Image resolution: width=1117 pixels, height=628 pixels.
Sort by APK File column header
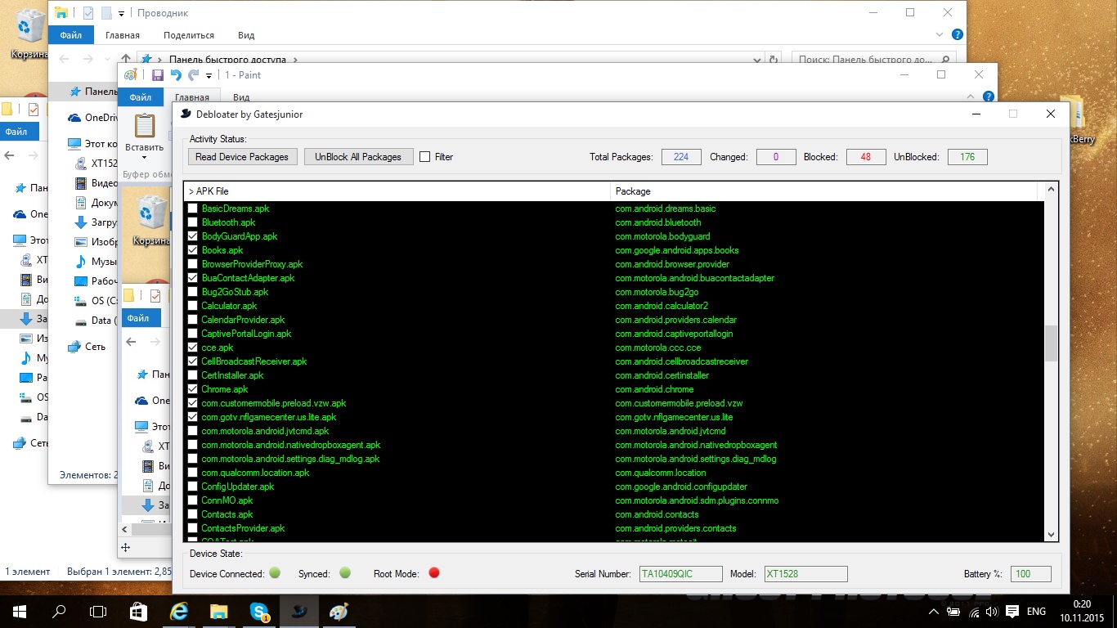pos(397,191)
